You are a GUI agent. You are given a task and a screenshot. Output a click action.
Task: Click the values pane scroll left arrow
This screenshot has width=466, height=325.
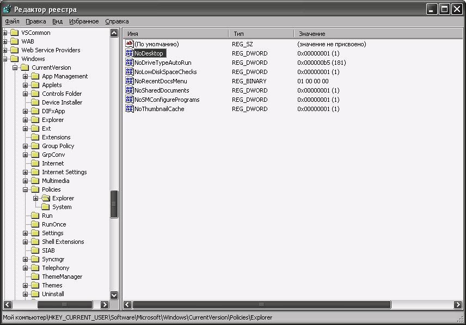pyautogui.click(x=127, y=304)
